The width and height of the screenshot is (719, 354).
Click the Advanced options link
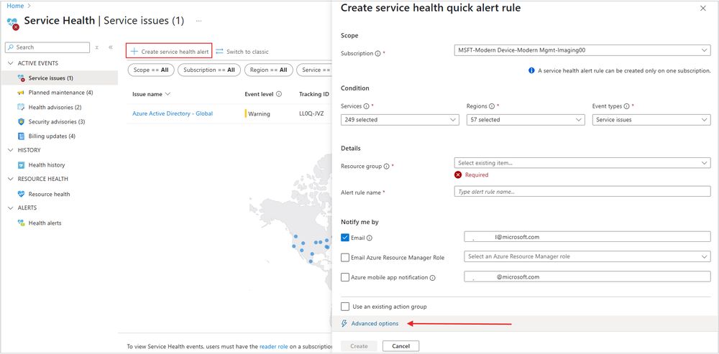[375, 324]
